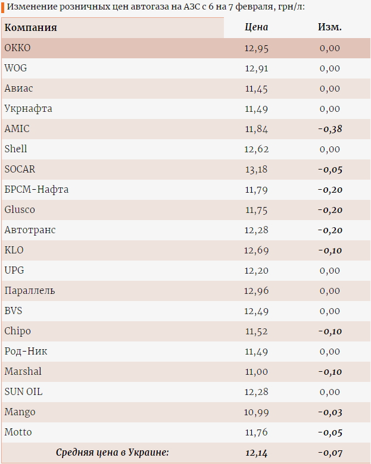The height and width of the screenshot is (464, 371).
Task: Click the Chipo row label
Action: click(17, 331)
